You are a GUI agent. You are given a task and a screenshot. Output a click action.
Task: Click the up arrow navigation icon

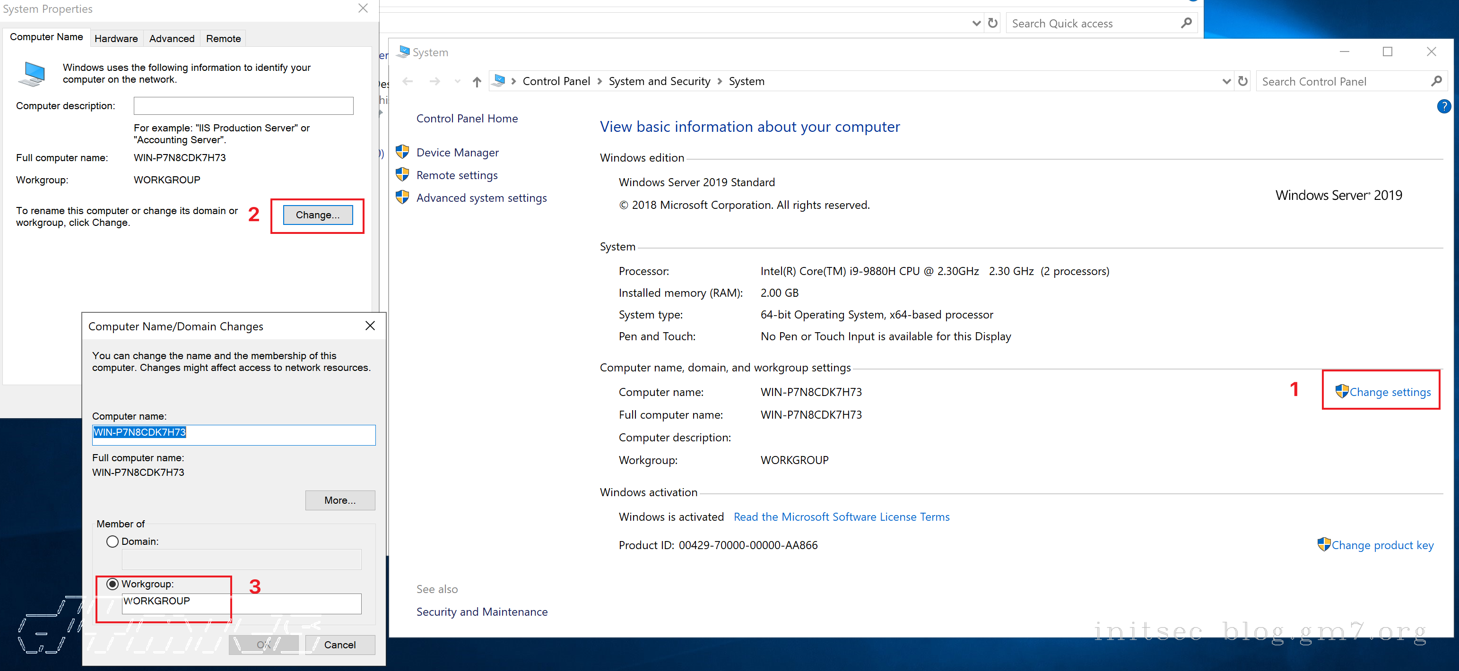pos(477,82)
